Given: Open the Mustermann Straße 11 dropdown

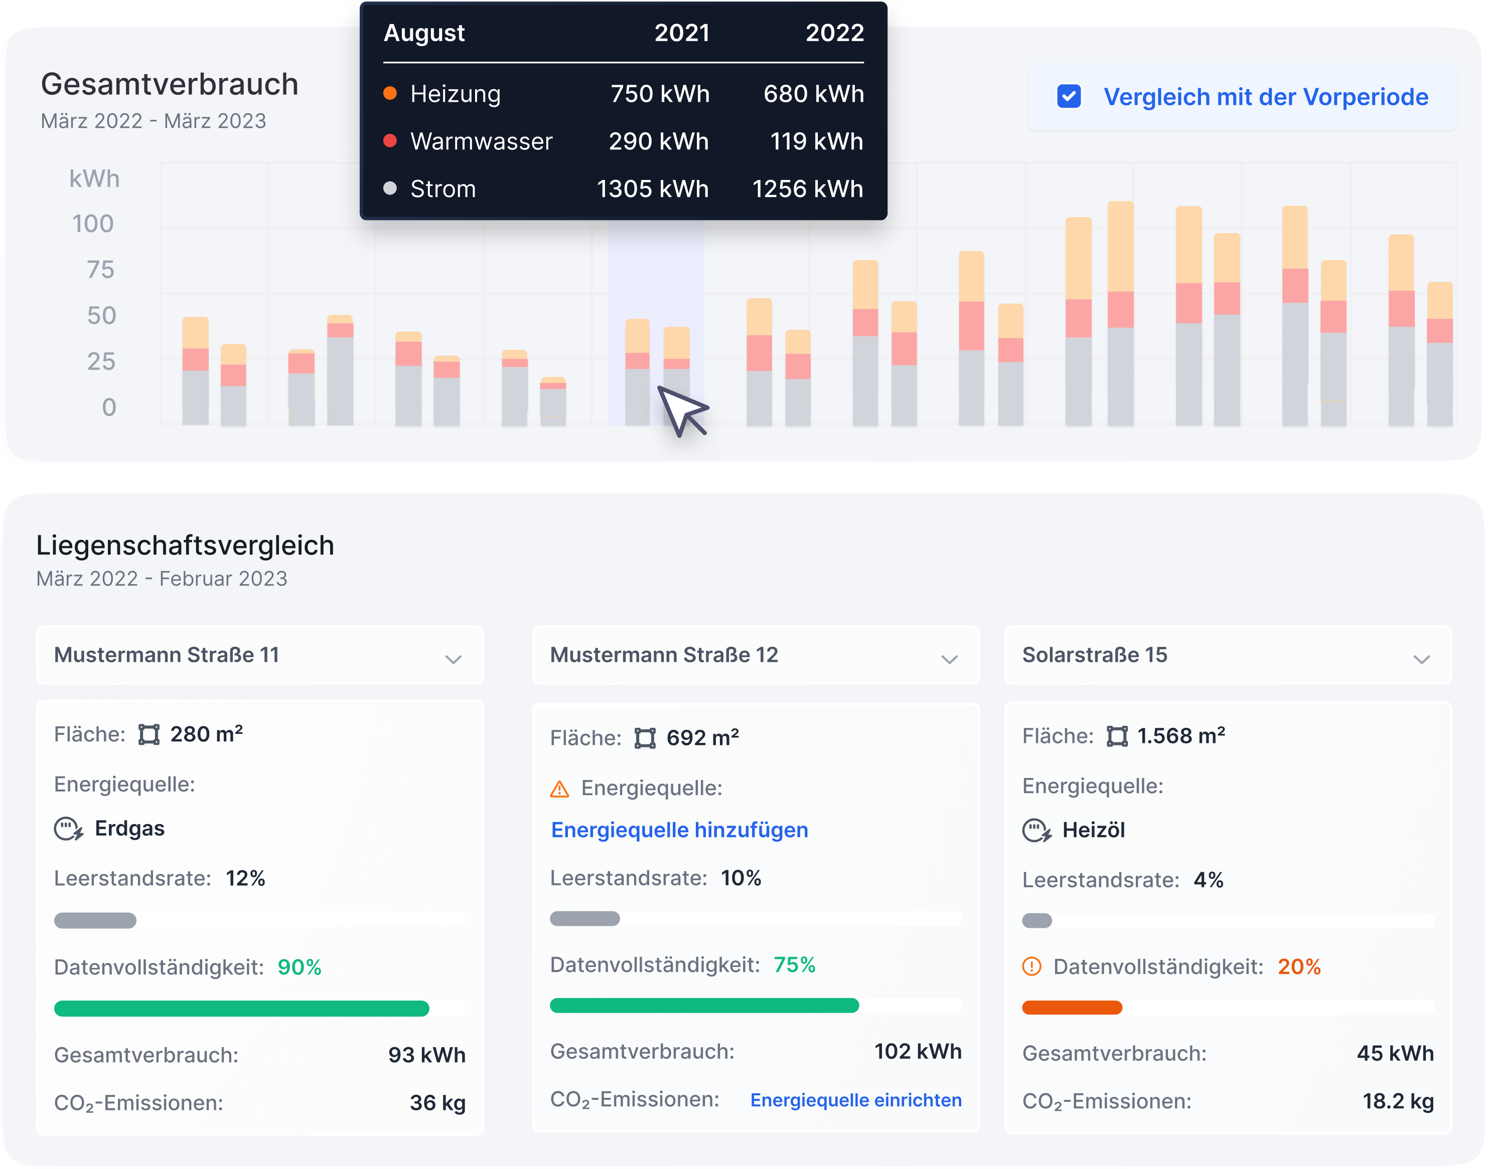Looking at the screenshot, I should click(453, 659).
